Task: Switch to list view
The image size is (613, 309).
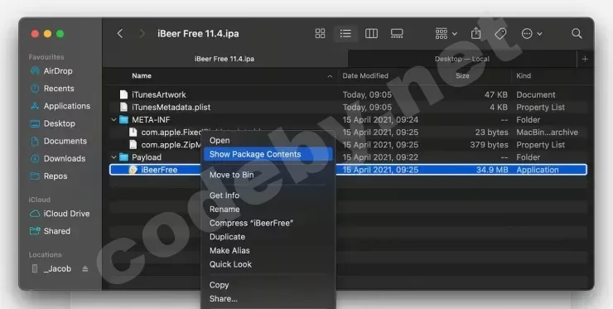Action: (345, 34)
